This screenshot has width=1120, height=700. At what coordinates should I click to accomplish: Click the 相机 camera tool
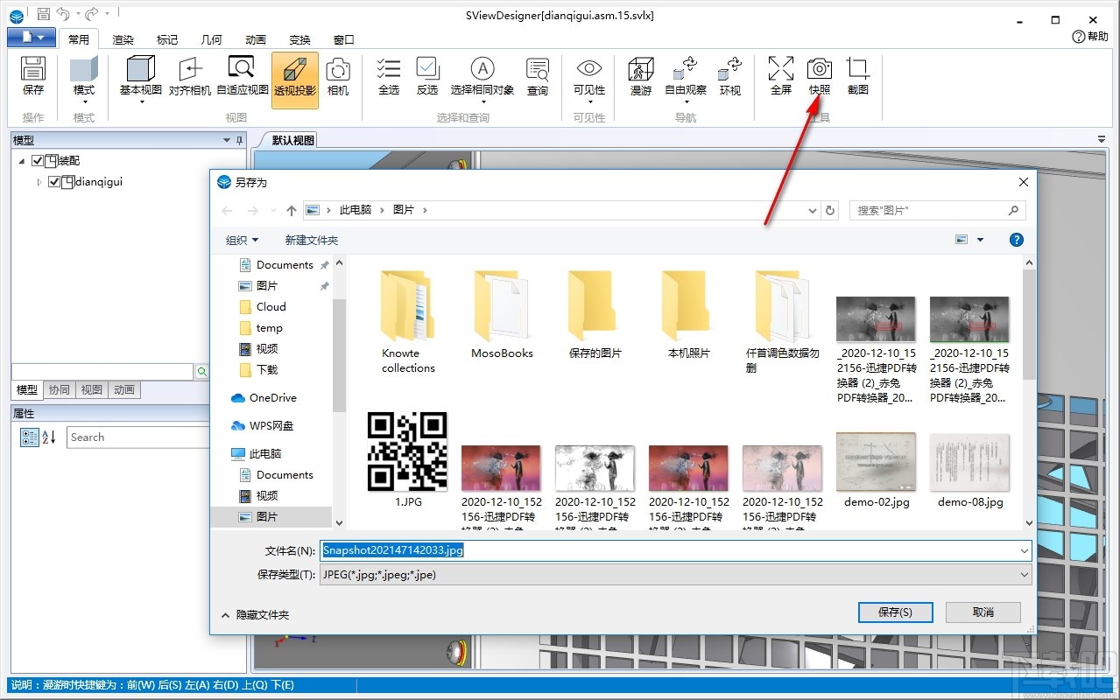coord(338,79)
